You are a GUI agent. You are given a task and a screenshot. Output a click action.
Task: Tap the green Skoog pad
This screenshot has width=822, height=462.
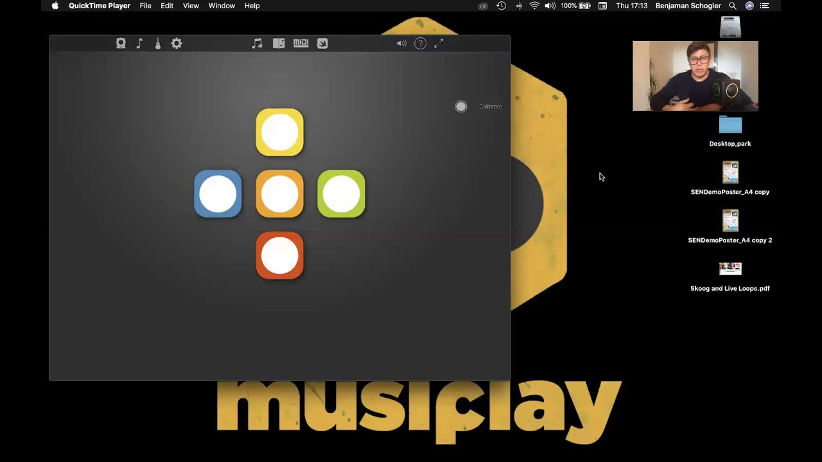tap(341, 194)
